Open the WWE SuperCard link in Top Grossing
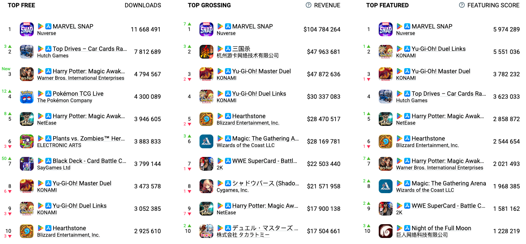 (265, 161)
